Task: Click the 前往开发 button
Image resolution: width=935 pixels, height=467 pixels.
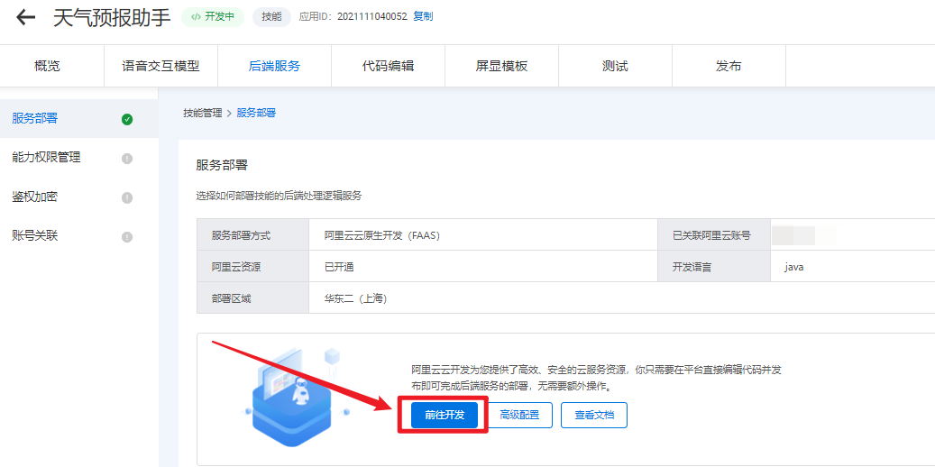Action: coord(445,415)
